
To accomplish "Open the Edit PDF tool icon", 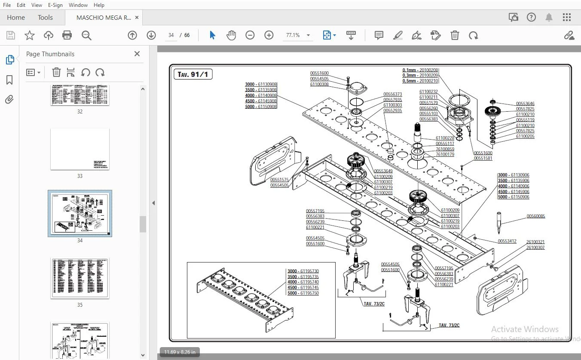I will tap(435, 35).
